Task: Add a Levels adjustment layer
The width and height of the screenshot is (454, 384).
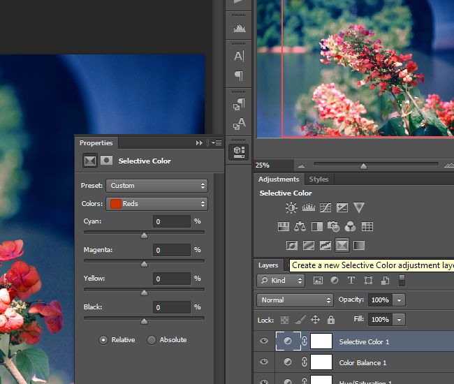Action: 308,207
